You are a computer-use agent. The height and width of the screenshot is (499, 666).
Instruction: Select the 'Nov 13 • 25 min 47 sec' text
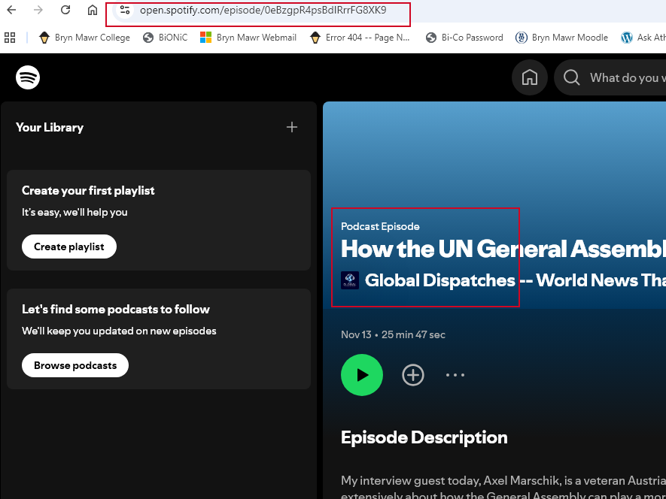[393, 334]
